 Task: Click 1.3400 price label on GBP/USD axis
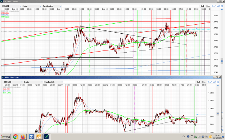(x=211, y=108)
